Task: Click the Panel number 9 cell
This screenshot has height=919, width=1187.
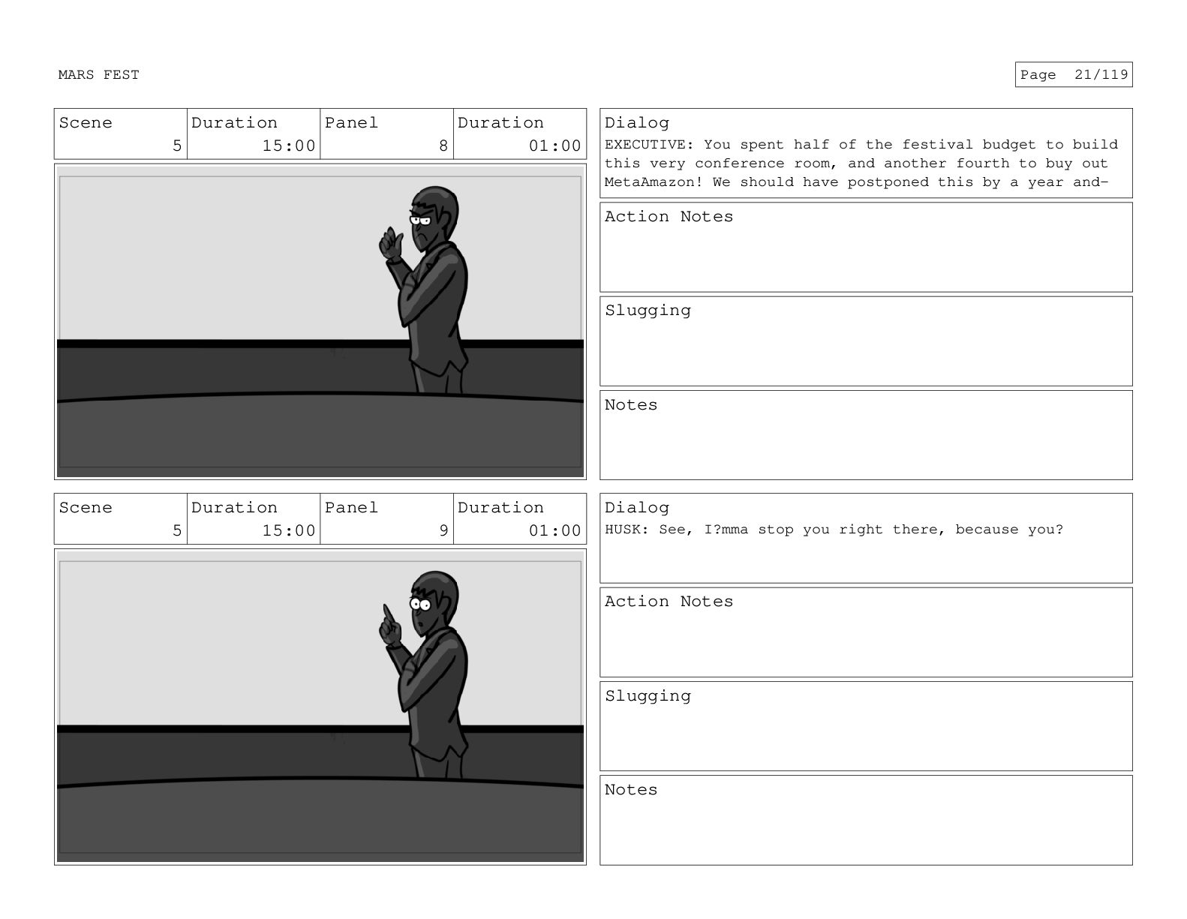Action: pos(386,519)
